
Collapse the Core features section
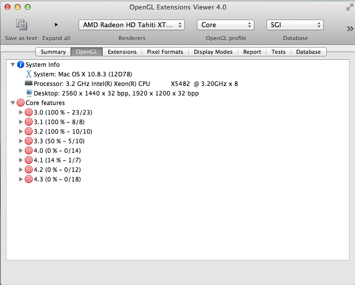click(13, 103)
